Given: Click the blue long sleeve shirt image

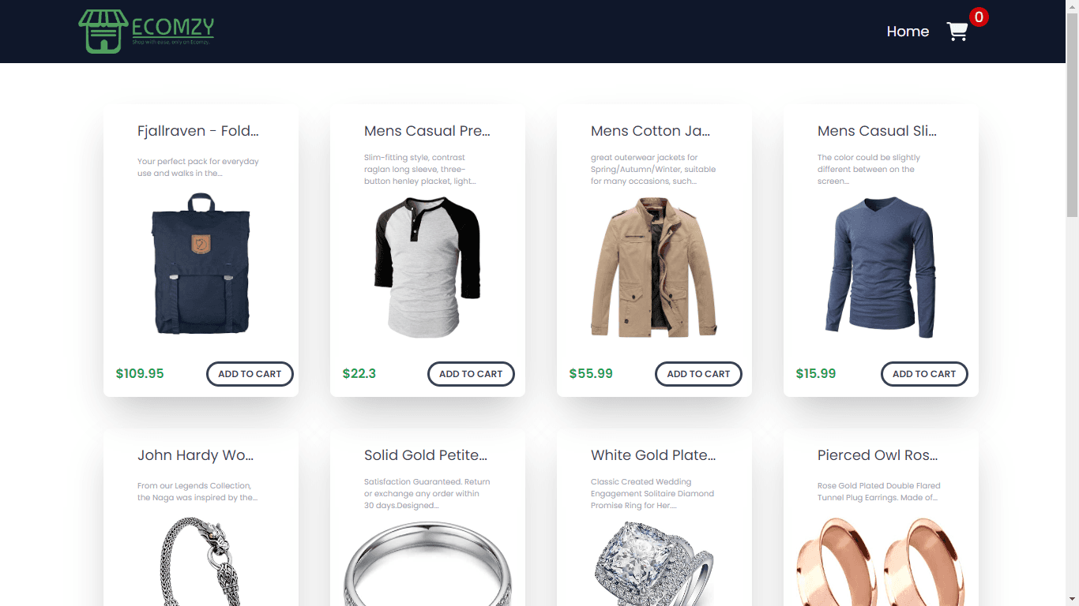Looking at the screenshot, I should pyautogui.click(x=881, y=267).
